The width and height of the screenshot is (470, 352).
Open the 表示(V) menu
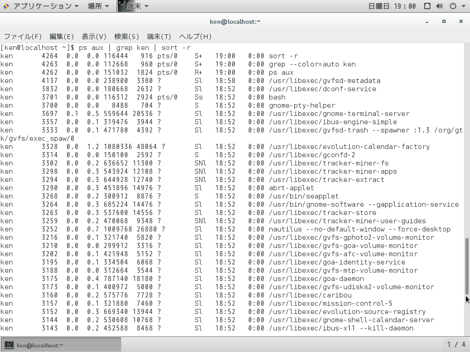click(94, 37)
